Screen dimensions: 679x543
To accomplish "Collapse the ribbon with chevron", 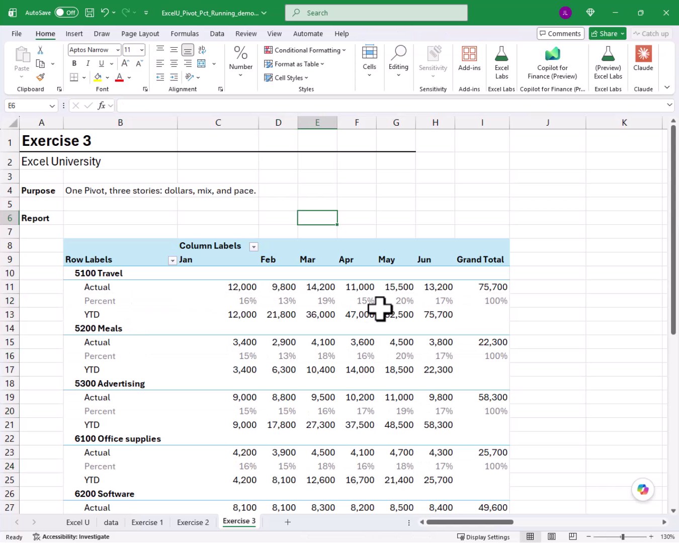I will coord(667,87).
